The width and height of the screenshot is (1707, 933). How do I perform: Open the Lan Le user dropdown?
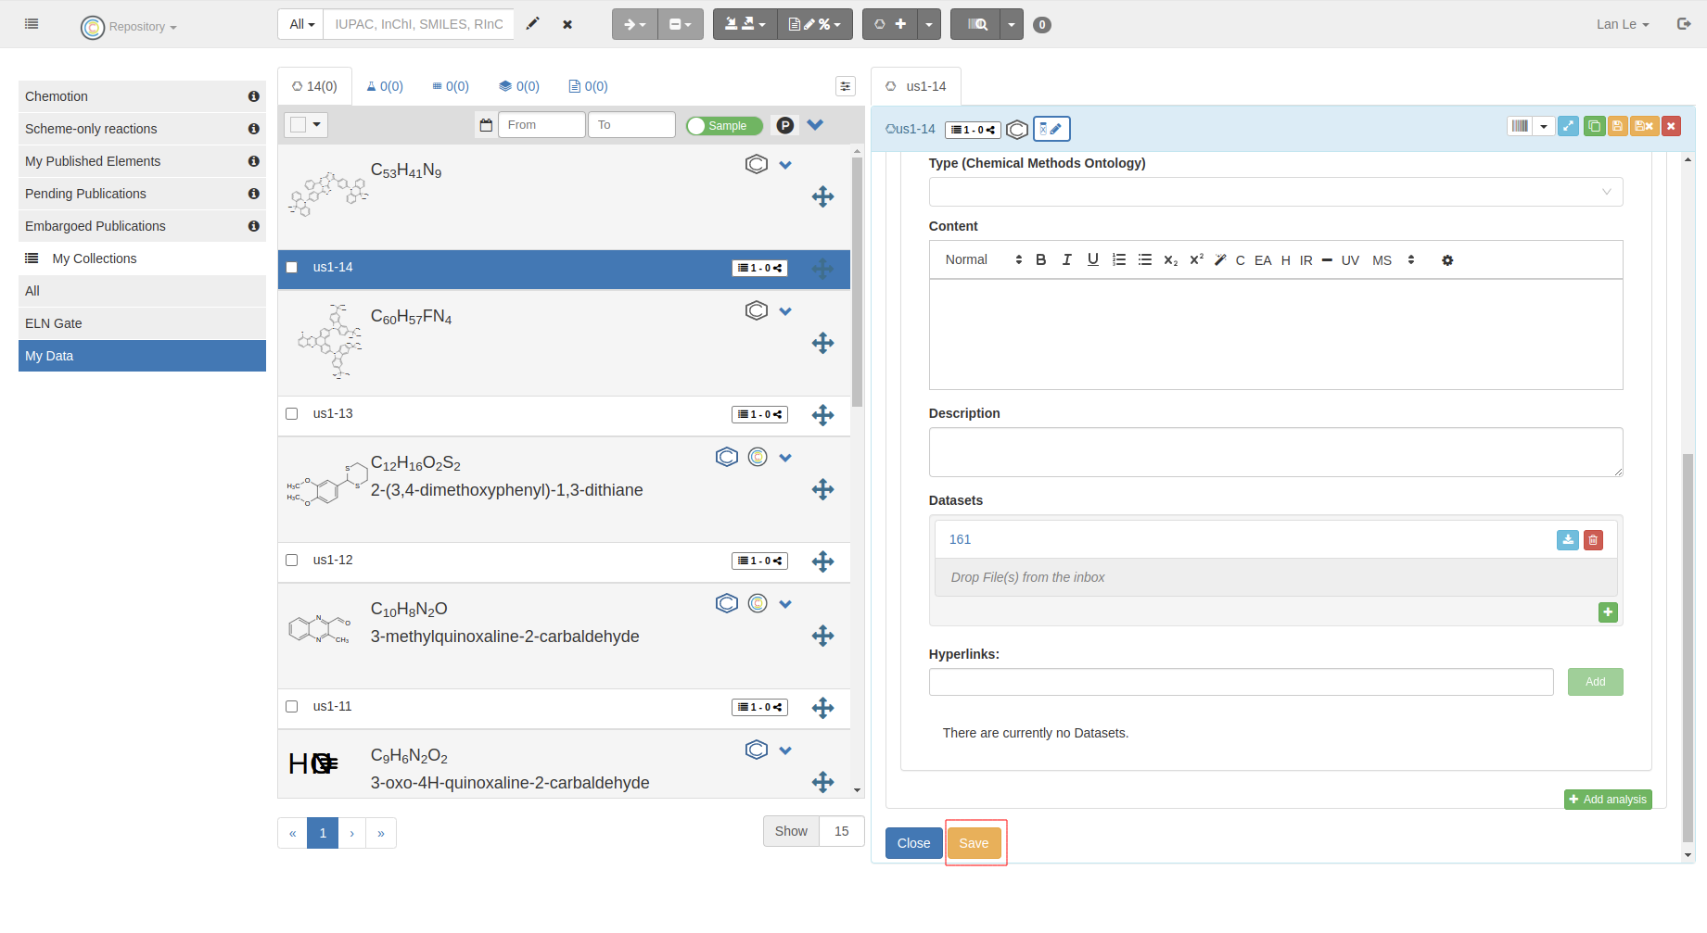pos(1622,24)
